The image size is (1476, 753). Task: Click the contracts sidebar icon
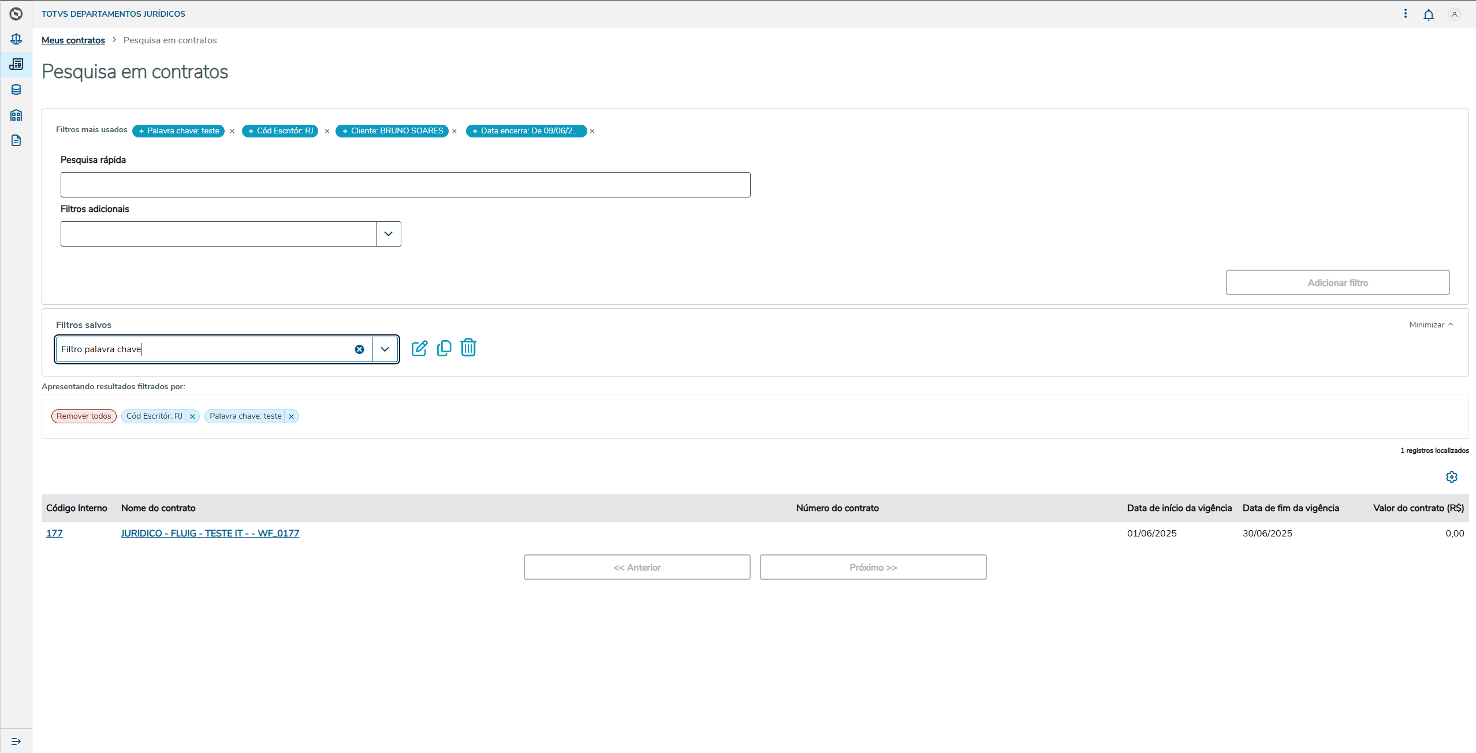click(16, 64)
